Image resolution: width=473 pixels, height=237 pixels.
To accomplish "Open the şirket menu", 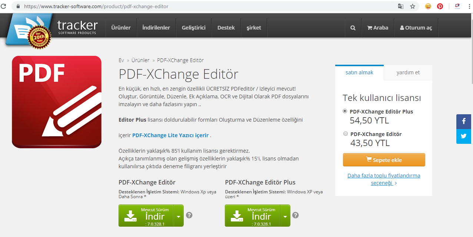I will coord(254,28).
